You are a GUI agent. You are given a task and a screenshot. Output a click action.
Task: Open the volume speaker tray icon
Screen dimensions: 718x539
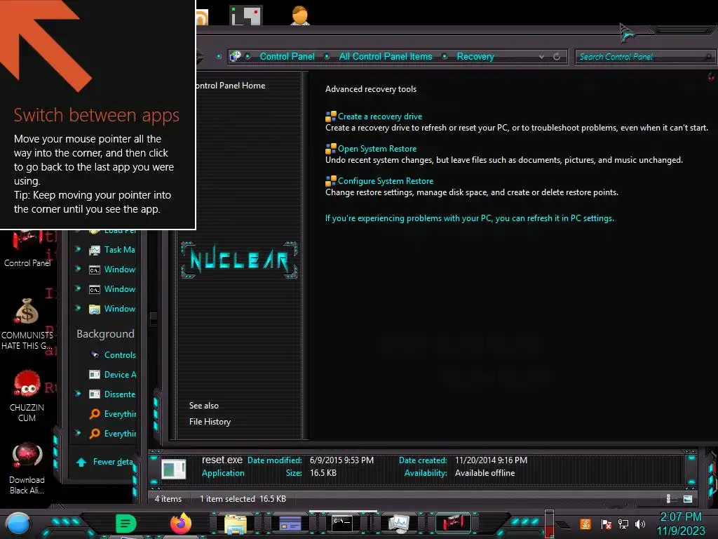pos(640,524)
